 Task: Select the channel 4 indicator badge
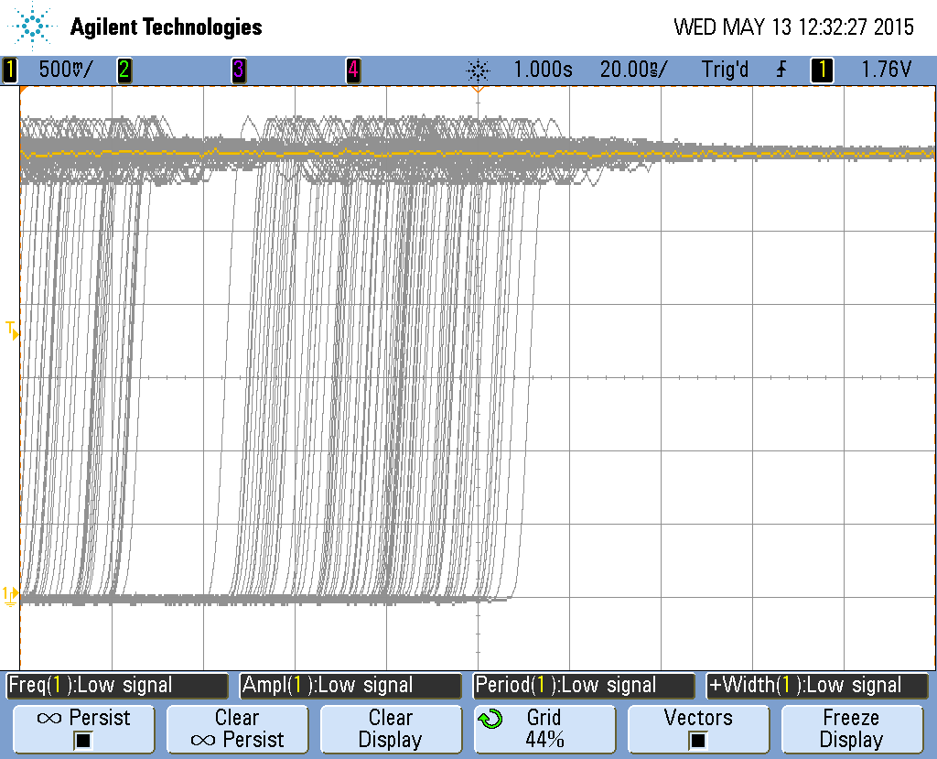coord(353,70)
